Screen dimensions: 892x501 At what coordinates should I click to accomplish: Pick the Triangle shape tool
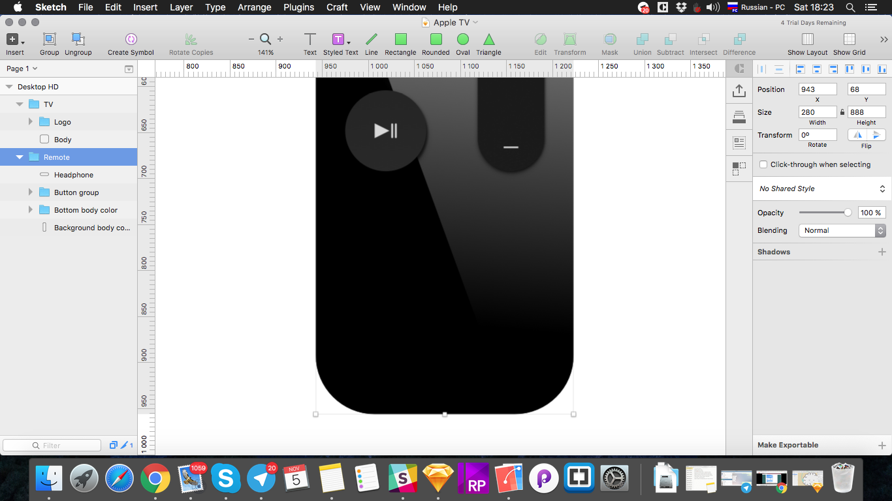(488, 40)
